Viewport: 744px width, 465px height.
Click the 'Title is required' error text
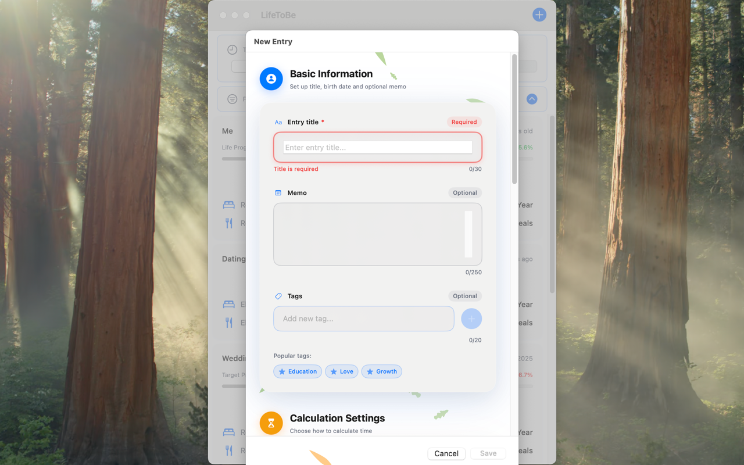pos(296,169)
